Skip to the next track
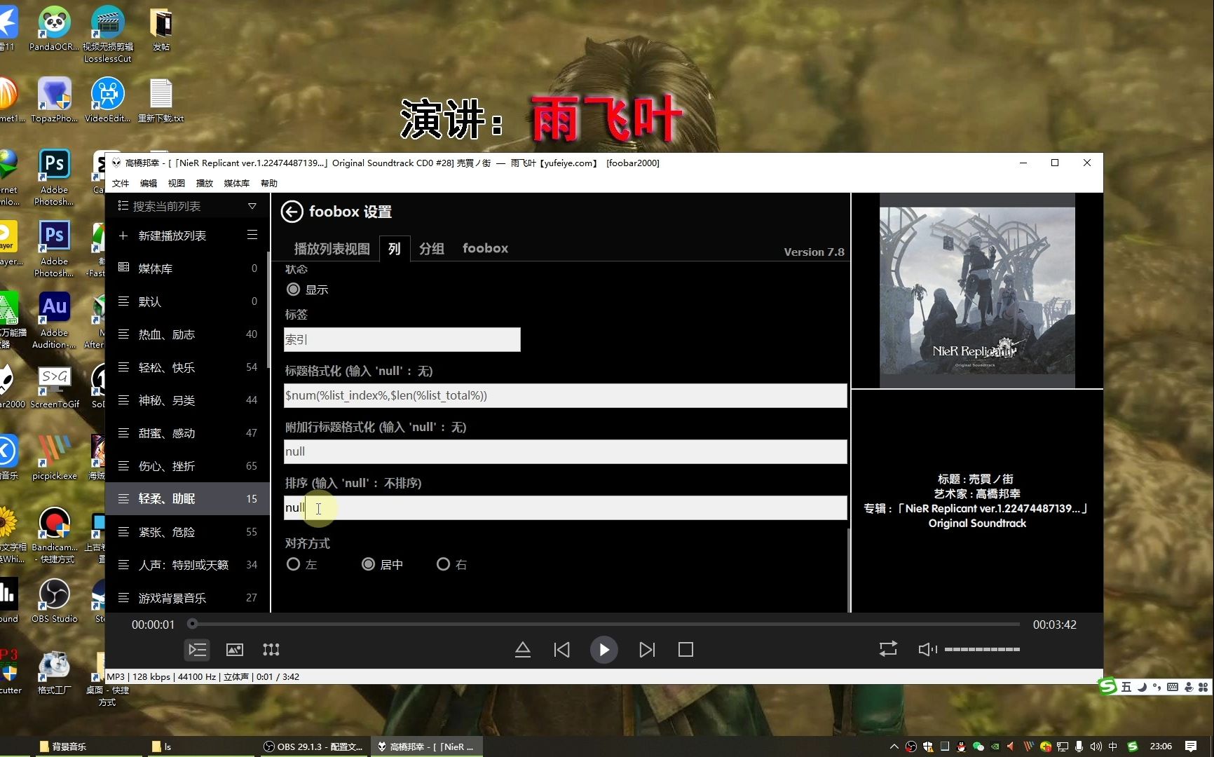 [647, 650]
